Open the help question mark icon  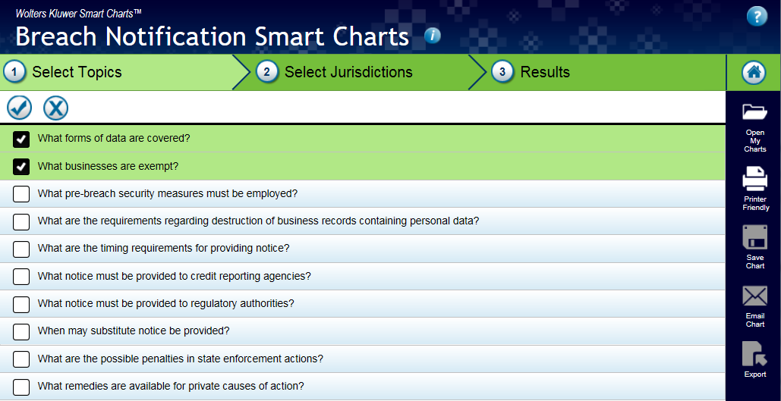pyautogui.click(x=757, y=17)
